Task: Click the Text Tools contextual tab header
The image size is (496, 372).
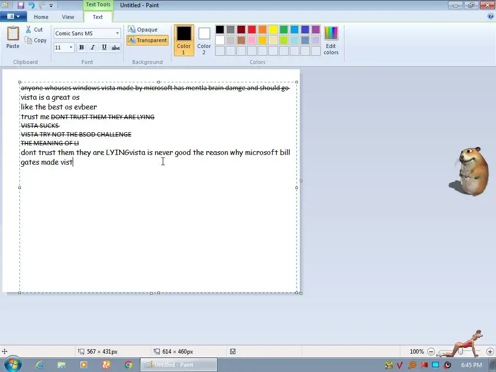Action: point(98,5)
